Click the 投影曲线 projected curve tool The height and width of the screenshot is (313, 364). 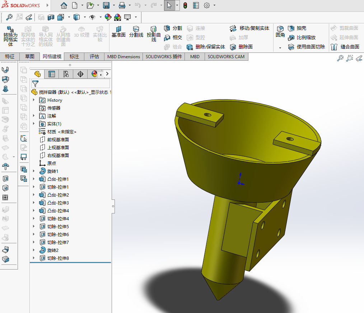coord(153,34)
